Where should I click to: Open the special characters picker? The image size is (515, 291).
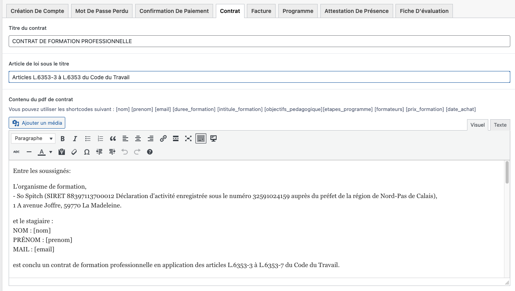pos(87,152)
